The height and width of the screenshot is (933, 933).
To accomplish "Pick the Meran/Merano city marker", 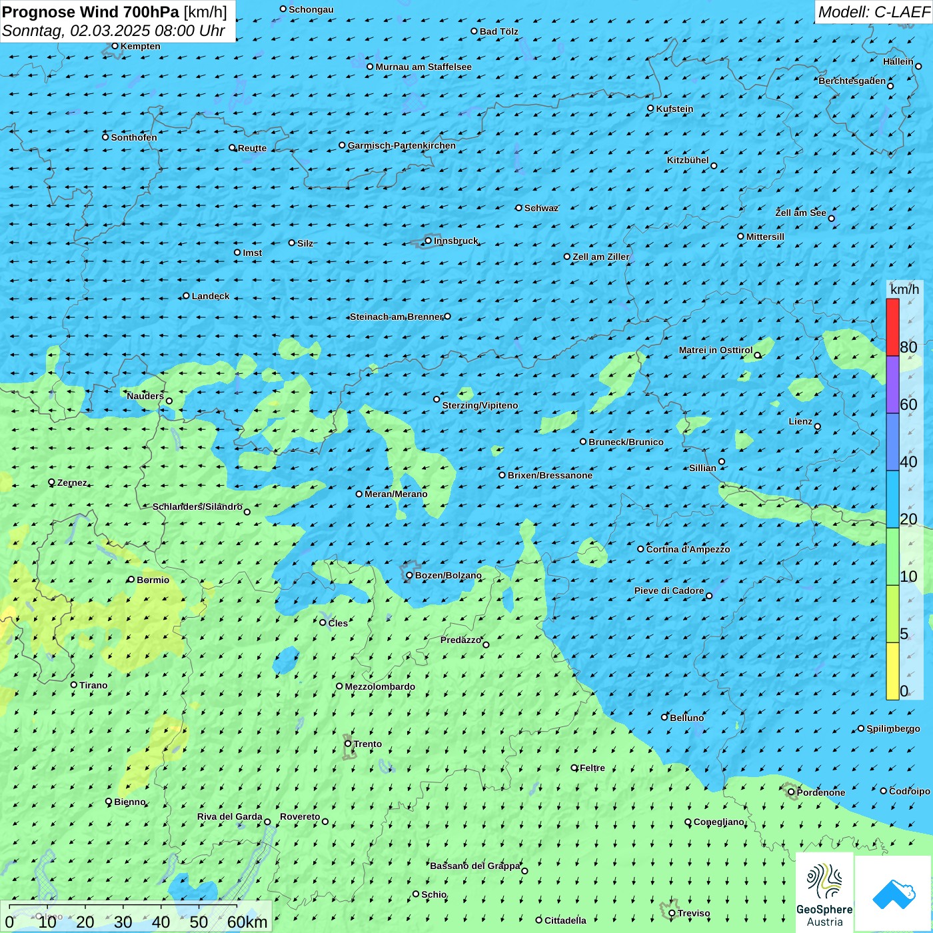I will click(x=359, y=494).
